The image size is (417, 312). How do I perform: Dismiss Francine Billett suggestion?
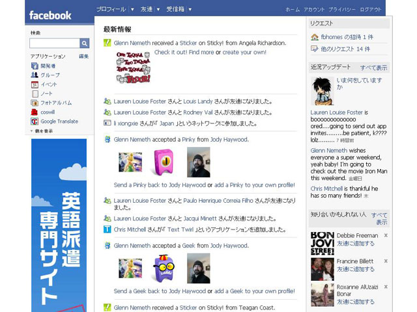coord(386,261)
